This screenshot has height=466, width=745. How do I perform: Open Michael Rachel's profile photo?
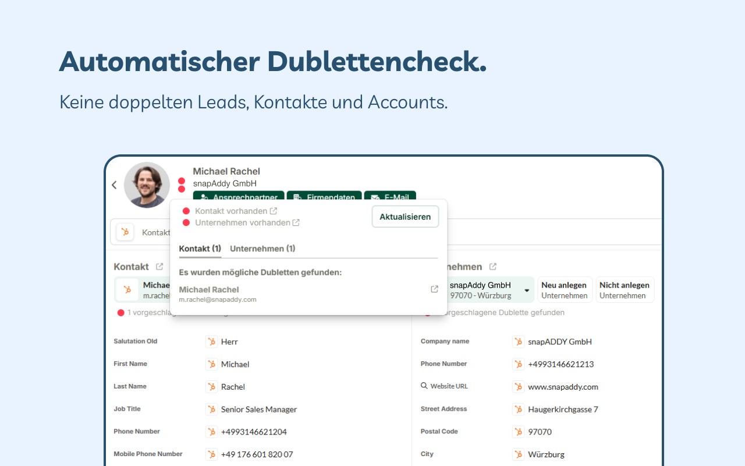click(147, 185)
